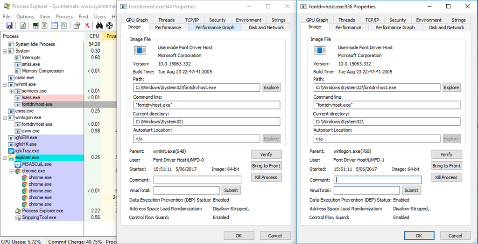Open the Users menu
The height and width of the screenshot is (244, 478).
[x=100, y=16]
